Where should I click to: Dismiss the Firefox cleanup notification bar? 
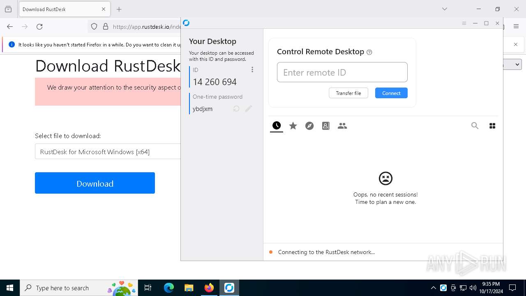[x=516, y=44]
